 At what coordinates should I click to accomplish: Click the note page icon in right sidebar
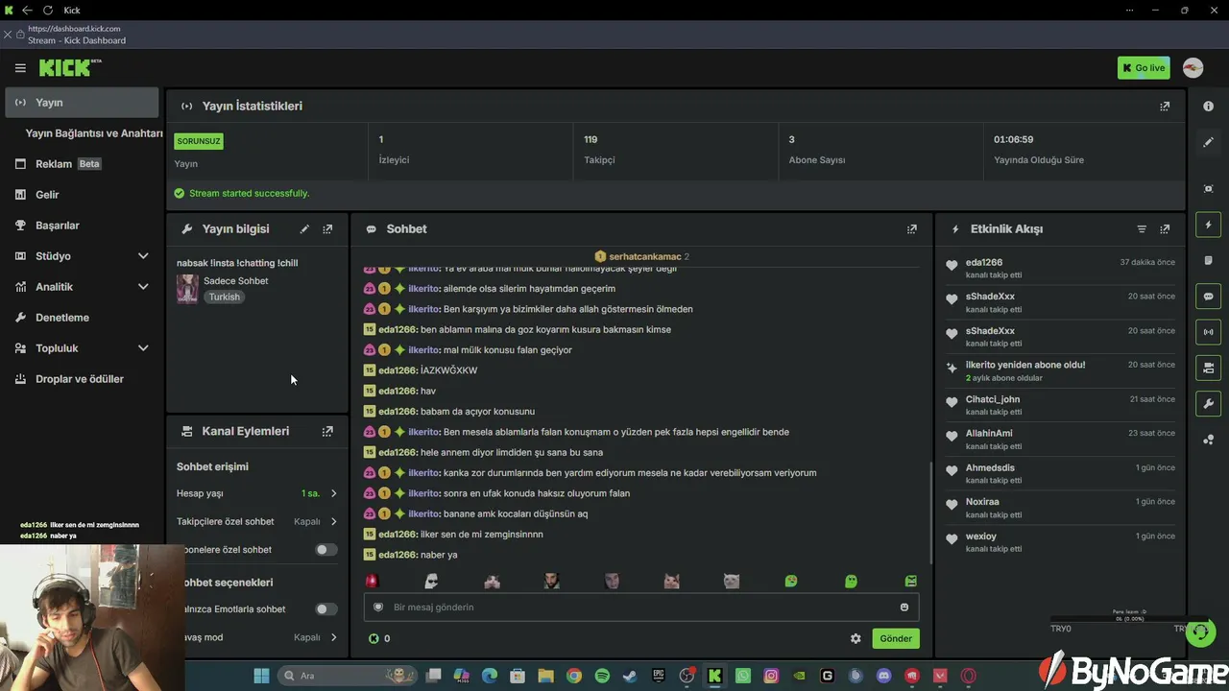pos(1209,260)
